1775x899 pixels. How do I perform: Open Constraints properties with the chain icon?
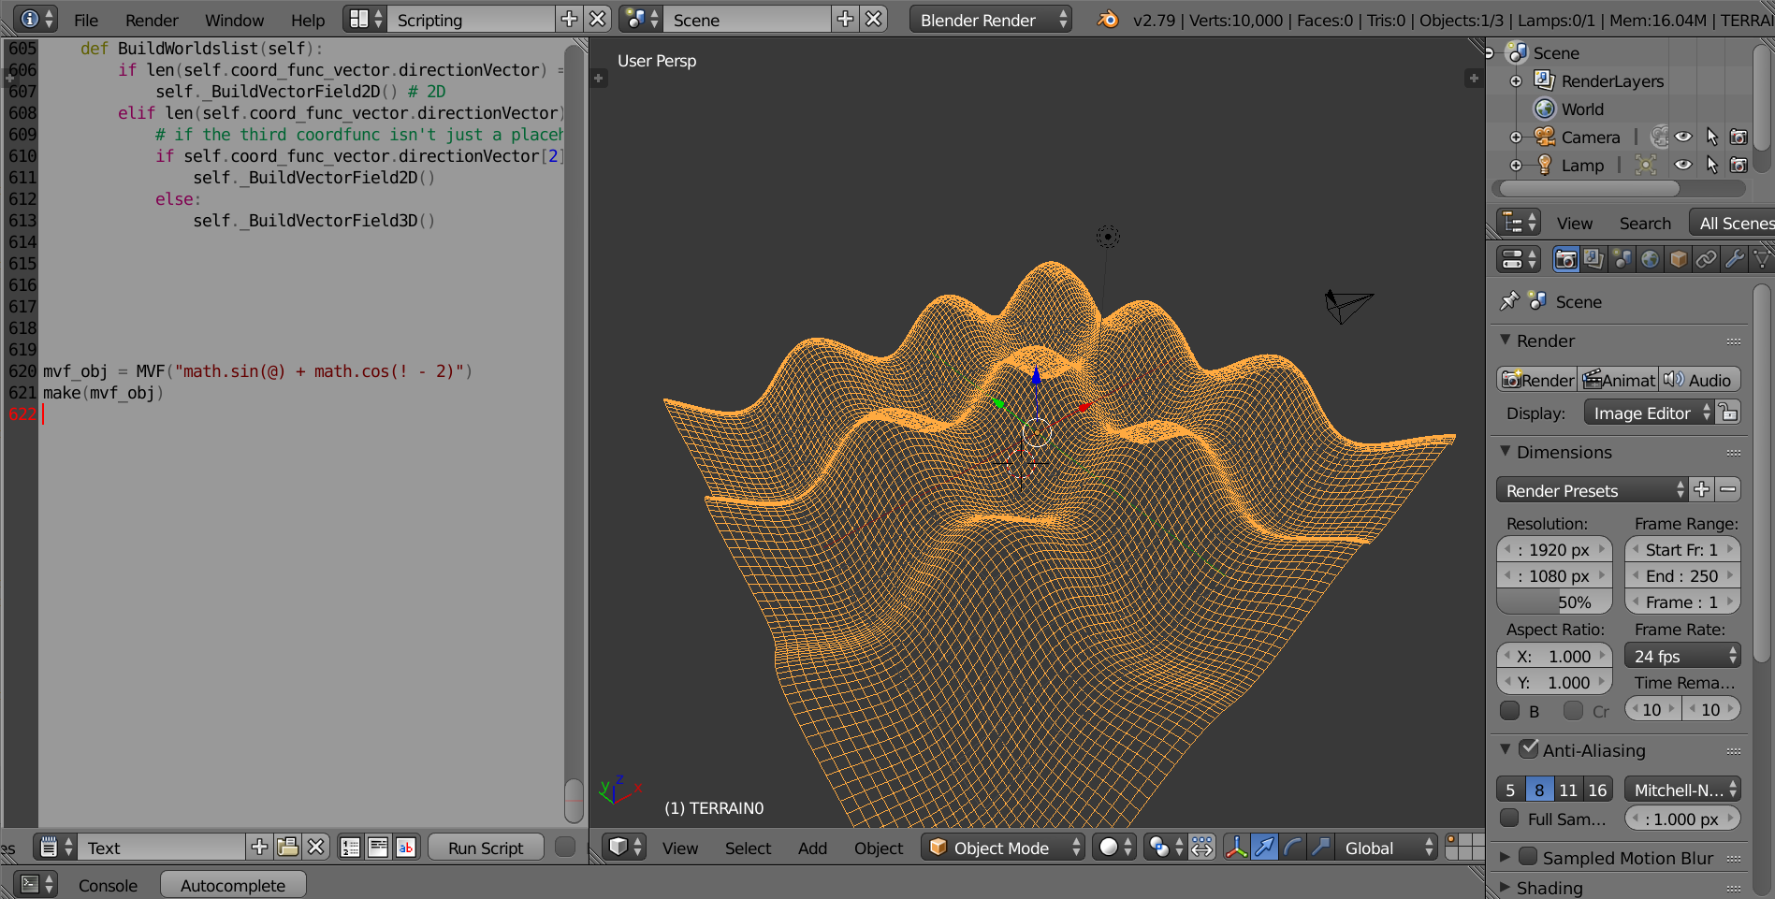(1707, 259)
